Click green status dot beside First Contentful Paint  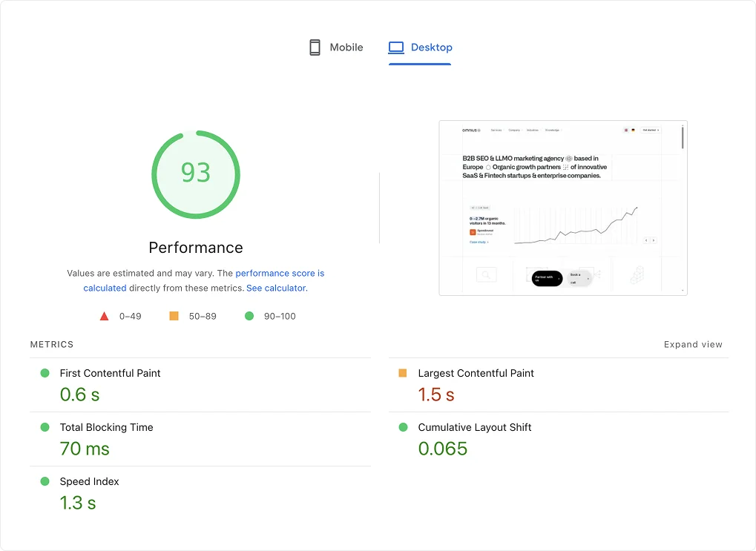tap(45, 373)
